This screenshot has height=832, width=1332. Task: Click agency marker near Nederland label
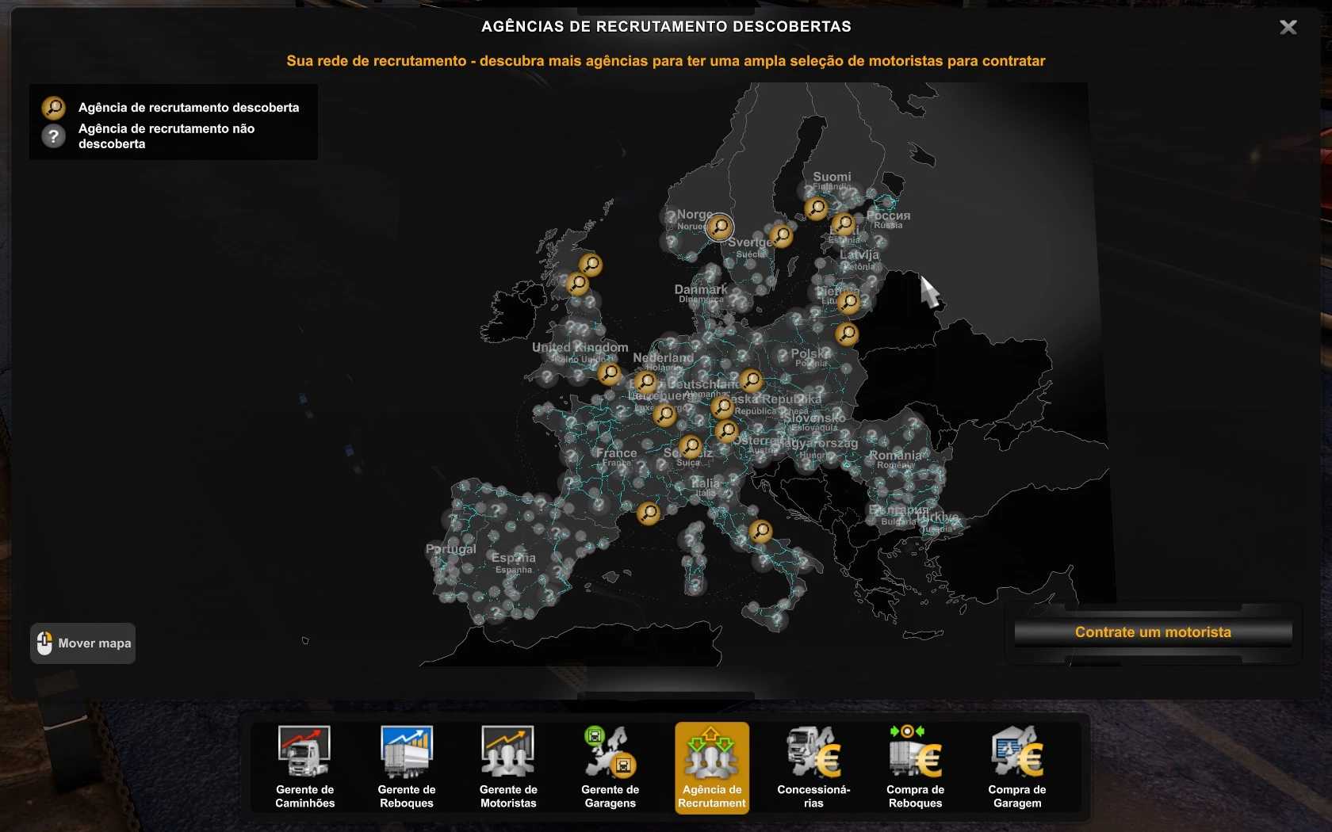646,381
